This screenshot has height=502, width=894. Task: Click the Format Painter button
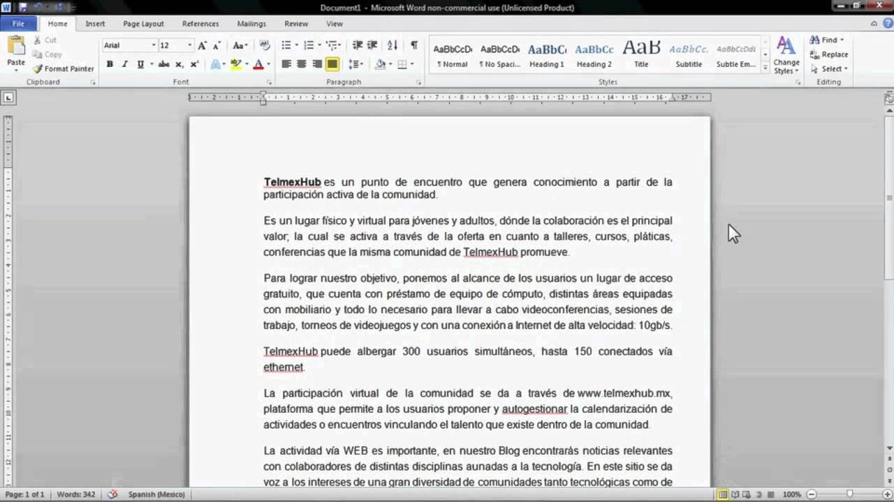point(63,69)
